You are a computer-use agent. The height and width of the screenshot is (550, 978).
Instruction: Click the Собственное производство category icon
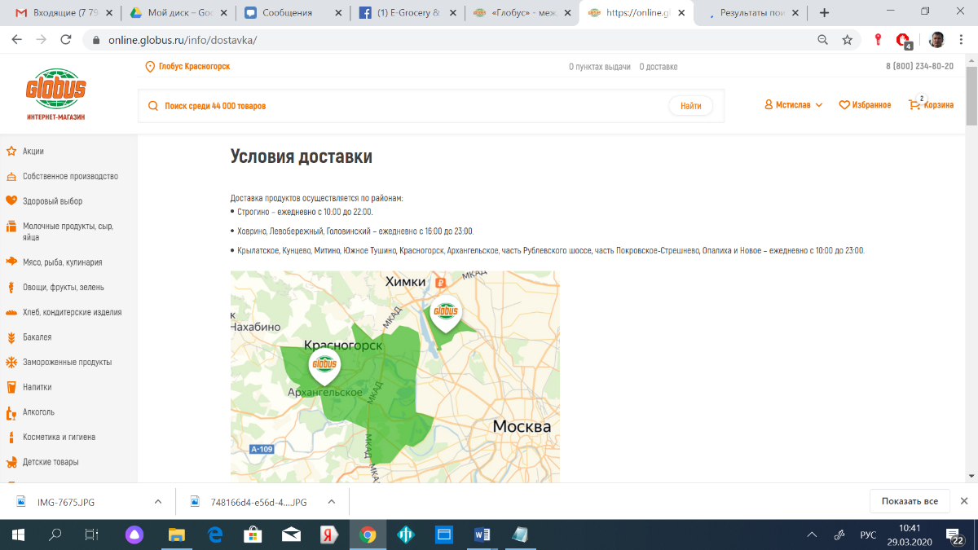(11, 176)
